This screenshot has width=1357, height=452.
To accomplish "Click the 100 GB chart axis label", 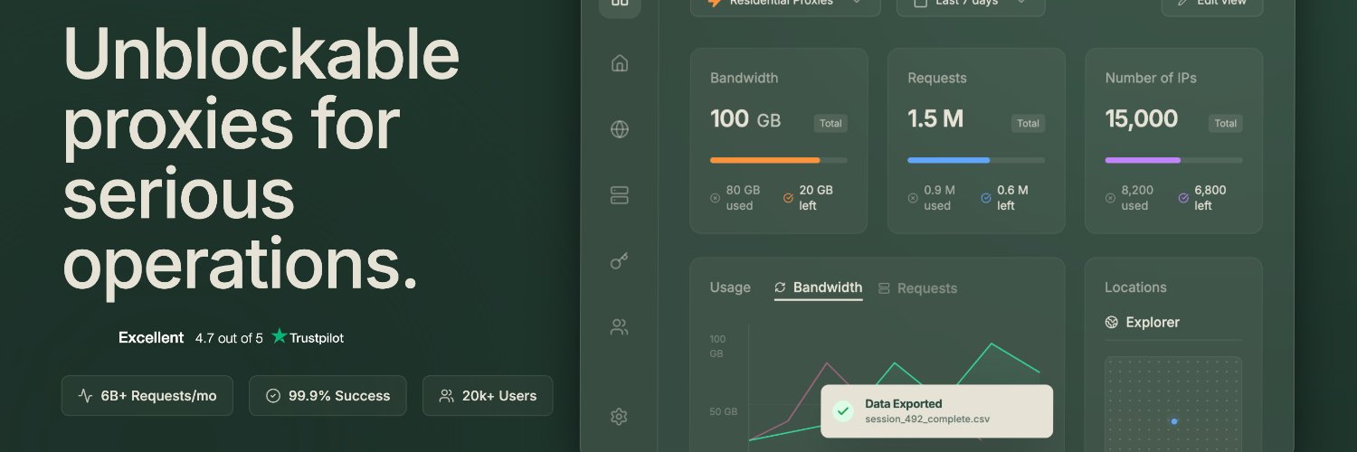I will coord(717,346).
